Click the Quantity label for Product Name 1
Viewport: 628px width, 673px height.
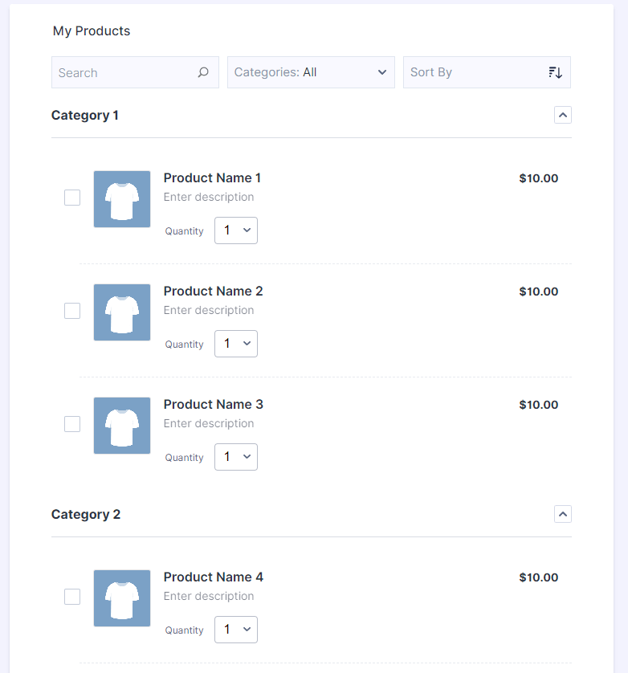pyautogui.click(x=184, y=231)
